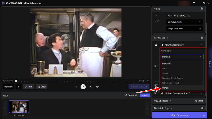This screenshot has width=212, height=119.
Task: Click the 00:00:00 timecode field
Action: pos(8,87)
